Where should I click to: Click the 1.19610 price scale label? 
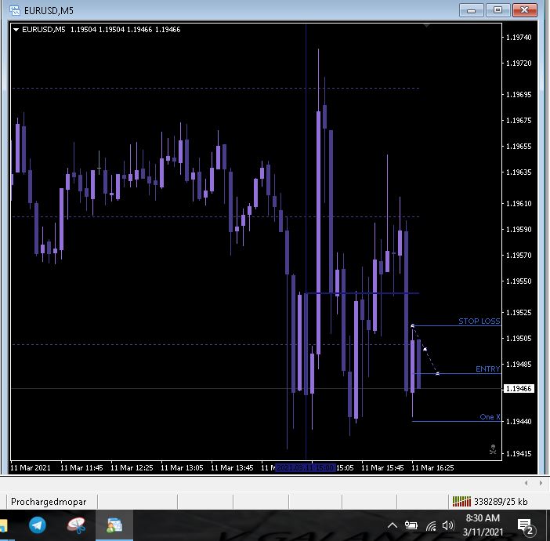coord(519,204)
